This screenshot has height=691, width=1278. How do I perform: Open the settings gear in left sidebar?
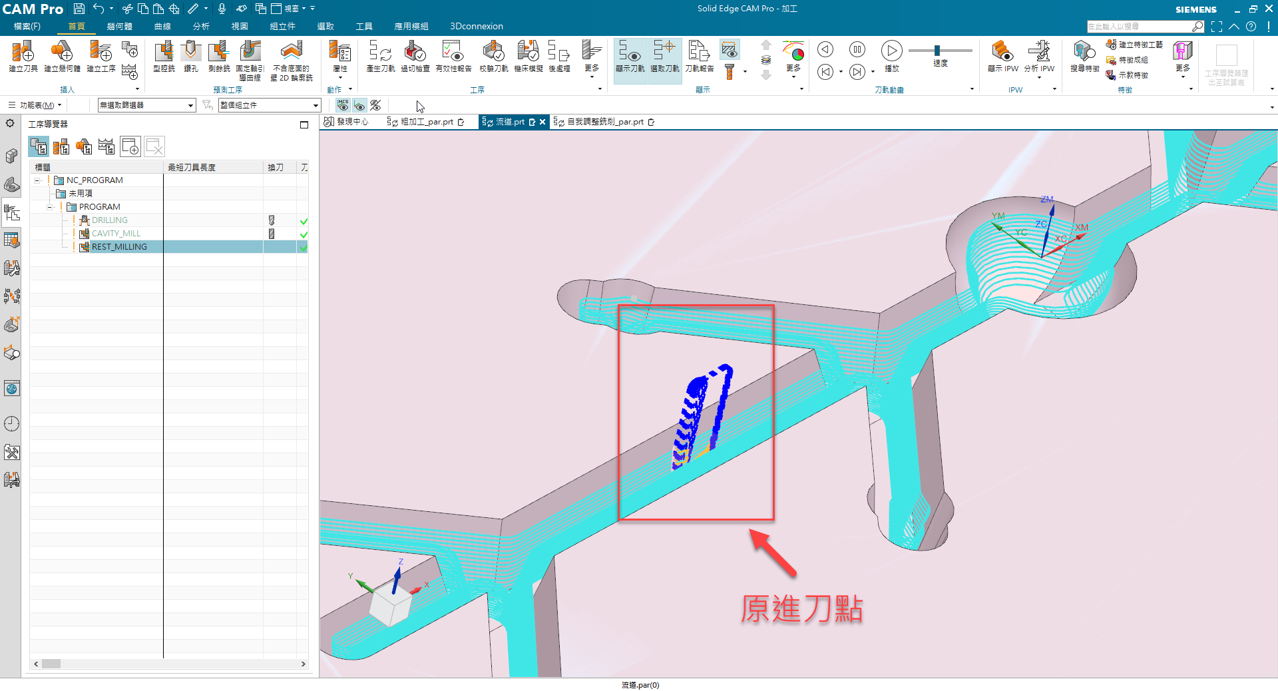(x=10, y=123)
